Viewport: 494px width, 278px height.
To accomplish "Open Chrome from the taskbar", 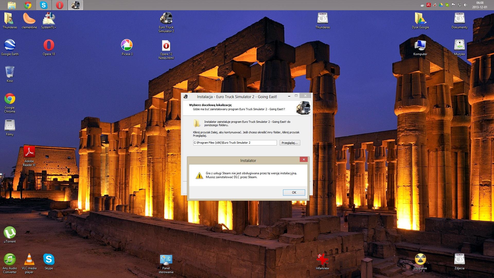I will [28, 5].
